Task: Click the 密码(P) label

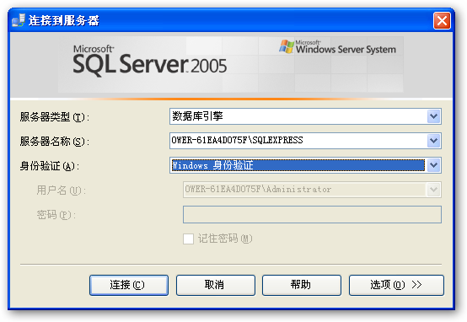Action: click(56, 214)
